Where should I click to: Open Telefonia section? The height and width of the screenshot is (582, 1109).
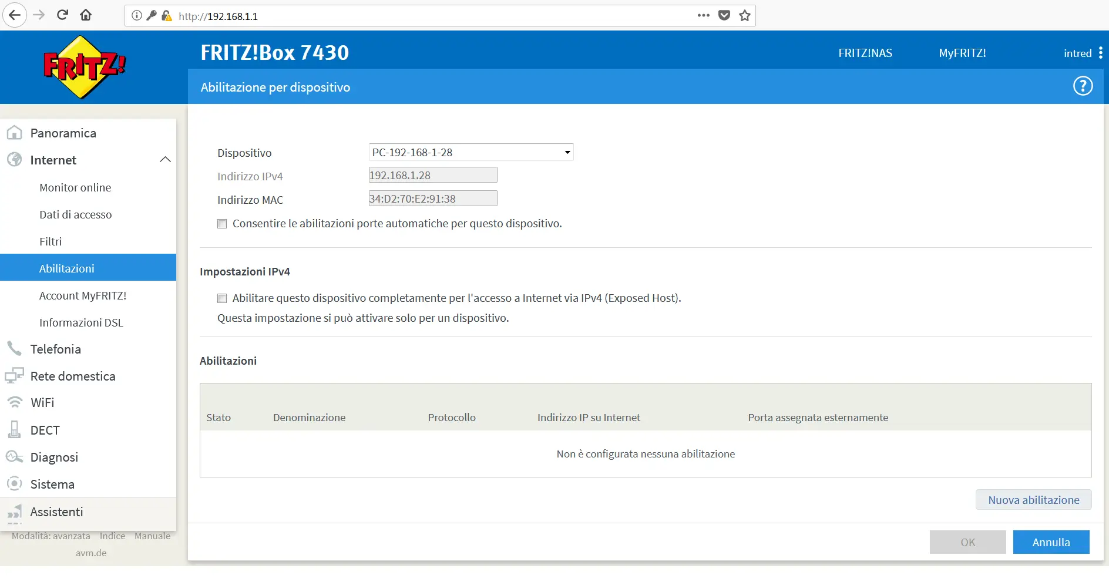pyautogui.click(x=56, y=349)
